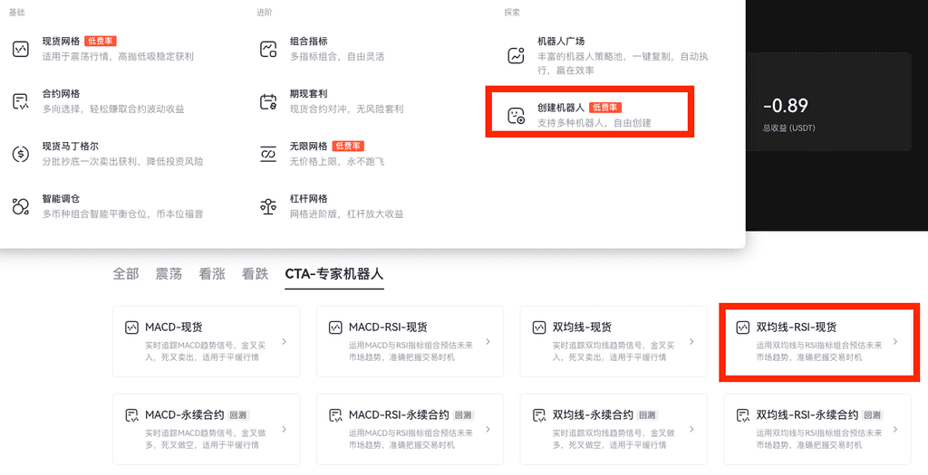Switch to the 全部 tab

coord(126,273)
